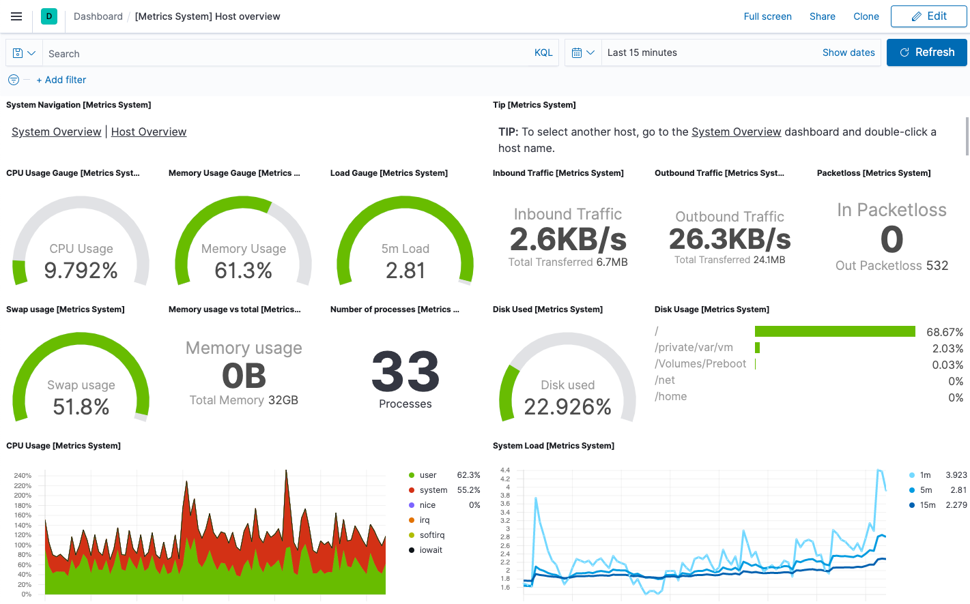Viewport: 970px width, 604px height.
Task: Expand the saved query chevron dropdown
Action: [x=30, y=52]
